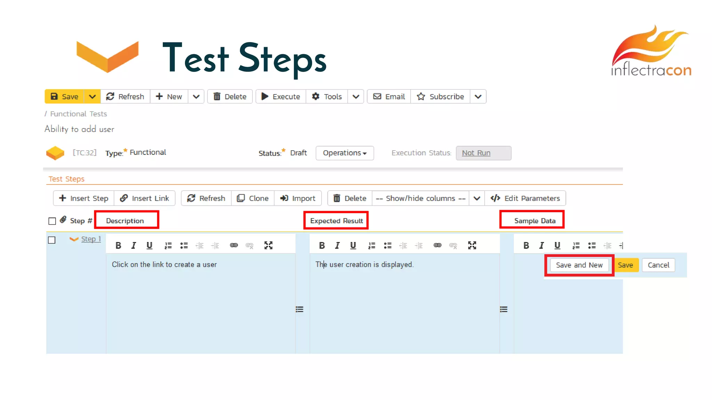Open the Operations dropdown
The image size is (712, 400).
[x=345, y=153]
